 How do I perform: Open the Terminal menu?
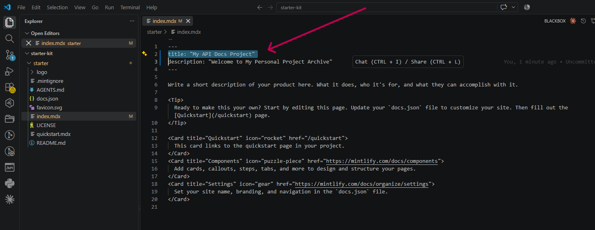click(130, 7)
